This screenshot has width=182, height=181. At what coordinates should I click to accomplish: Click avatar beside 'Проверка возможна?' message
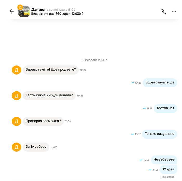[x=16, y=121]
